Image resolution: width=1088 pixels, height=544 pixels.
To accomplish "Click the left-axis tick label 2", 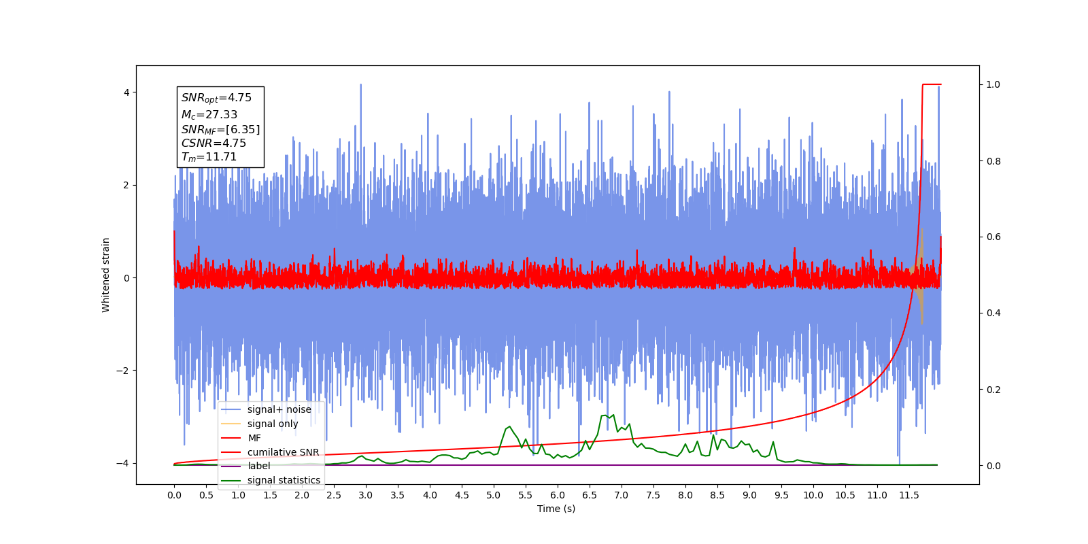I will (126, 185).
